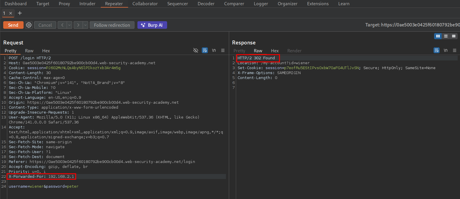Expand the back history dropdown arrow

pyautogui.click(x=69, y=25)
